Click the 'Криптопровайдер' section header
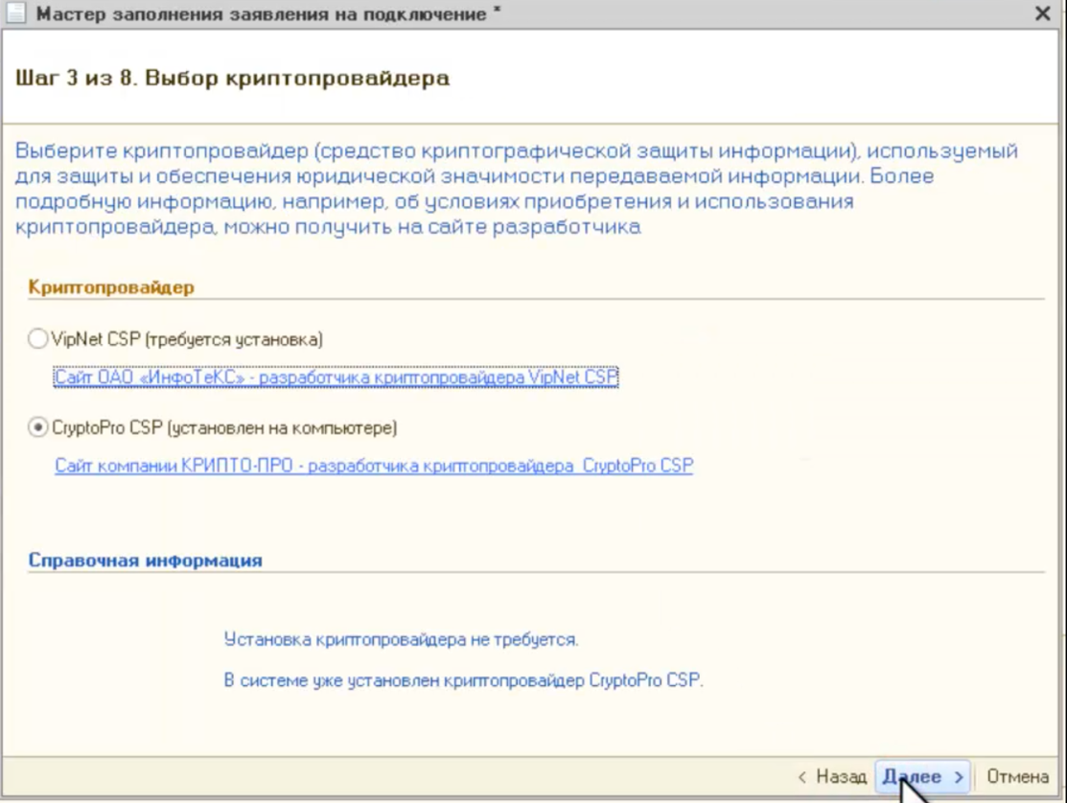 [111, 287]
